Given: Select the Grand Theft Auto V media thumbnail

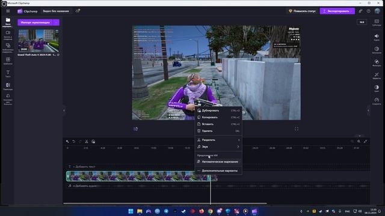Looking at the screenshot, I should pyautogui.click(x=38, y=40).
